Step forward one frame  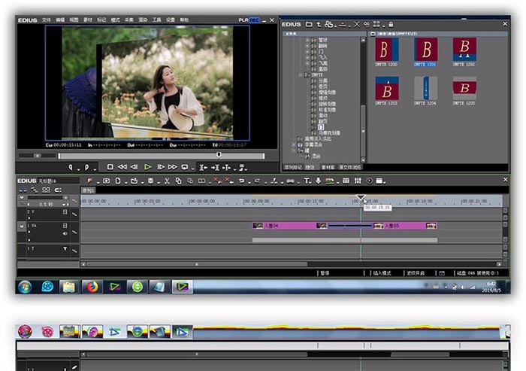pyautogui.click(x=161, y=166)
